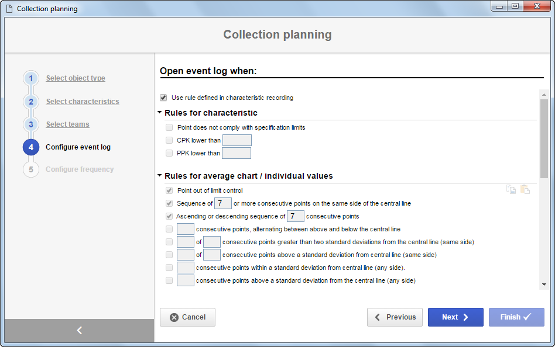Viewport: 555px width, 347px height.
Task: Open Select characteristics step
Action: pos(83,102)
